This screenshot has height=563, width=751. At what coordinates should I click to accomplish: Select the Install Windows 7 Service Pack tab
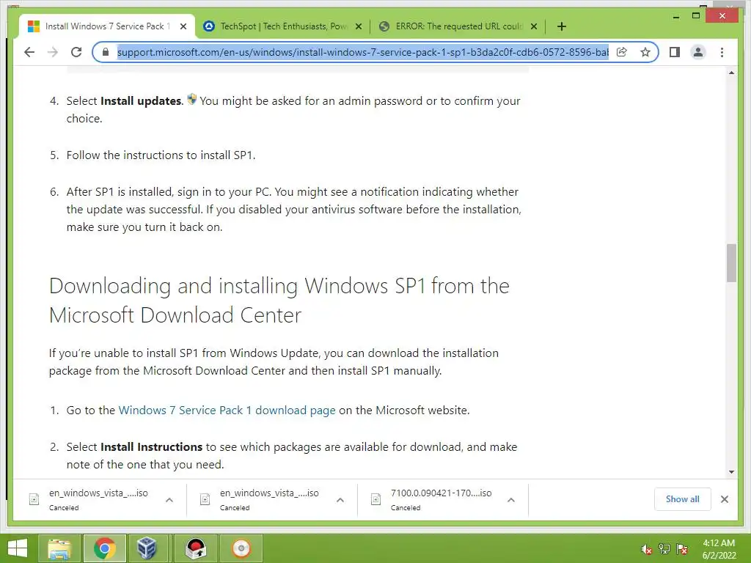tap(107, 26)
